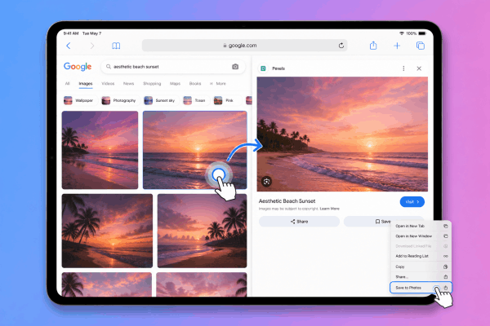Open the Shopping tab
Image resolution: width=490 pixels, height=326 pixels.
point(152,84)
